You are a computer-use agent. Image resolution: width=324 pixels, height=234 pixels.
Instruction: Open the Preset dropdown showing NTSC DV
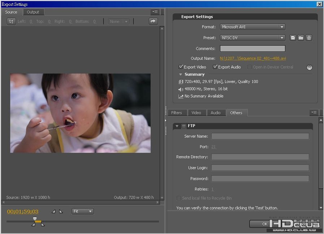click(x=252, y=38)
